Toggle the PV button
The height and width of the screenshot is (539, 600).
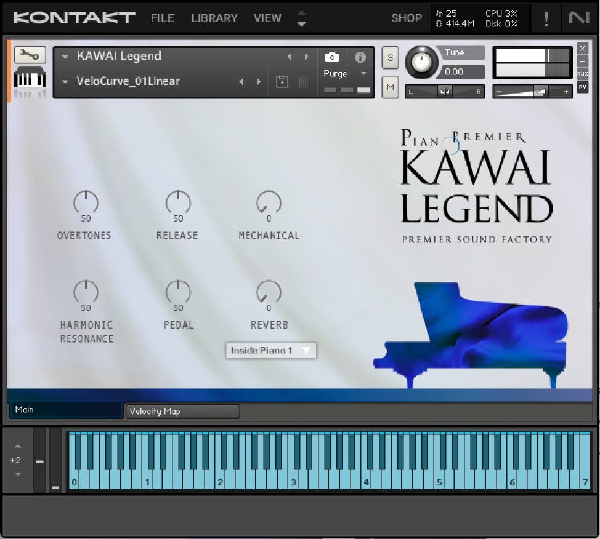(x=582, y=87)
